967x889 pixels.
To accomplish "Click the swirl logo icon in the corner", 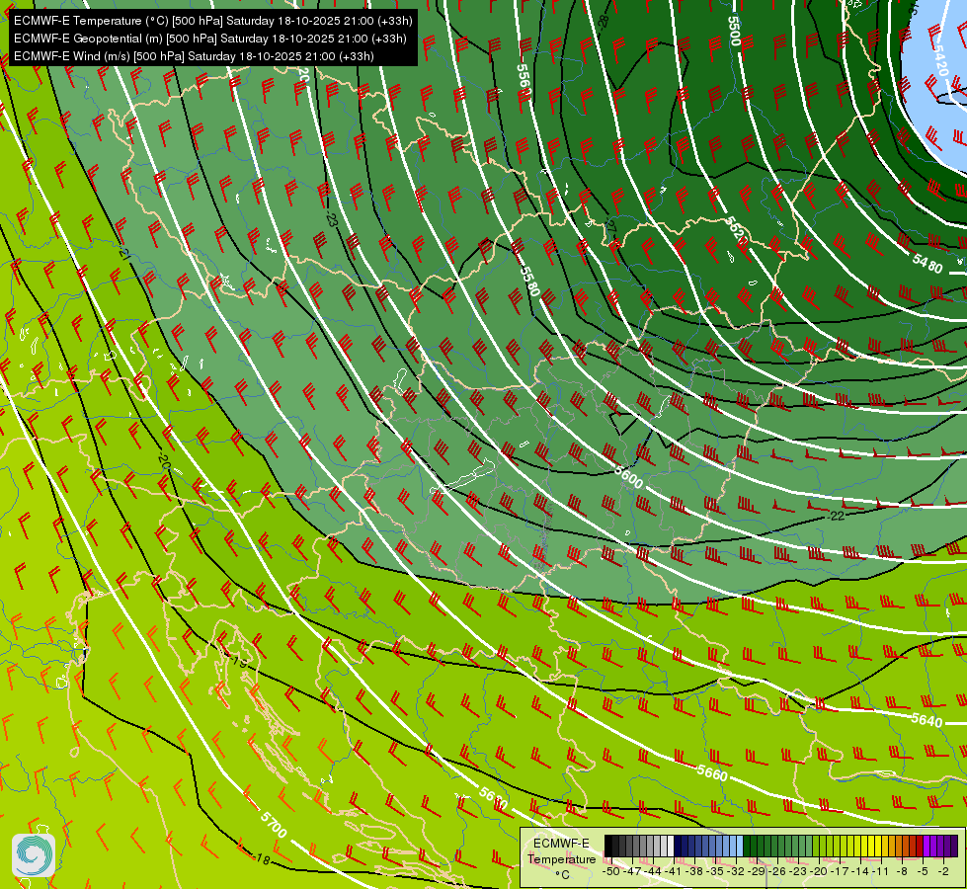I will click(34, 854).
